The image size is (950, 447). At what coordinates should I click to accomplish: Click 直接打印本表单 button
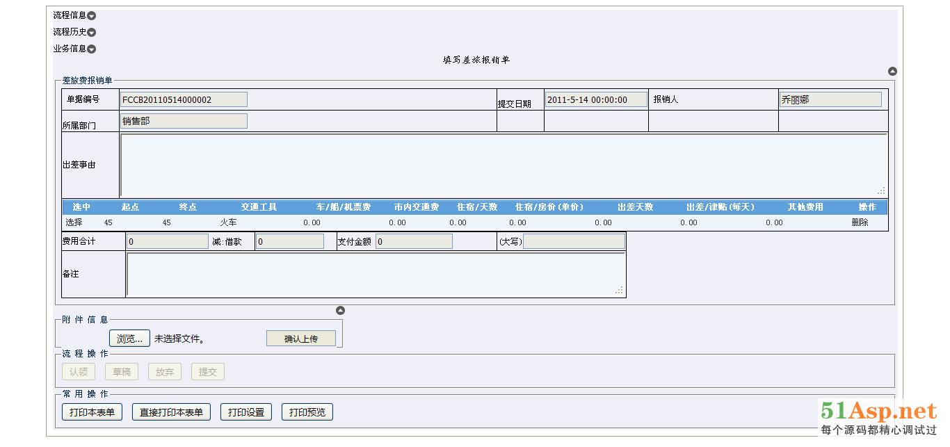tap(171, 412)
